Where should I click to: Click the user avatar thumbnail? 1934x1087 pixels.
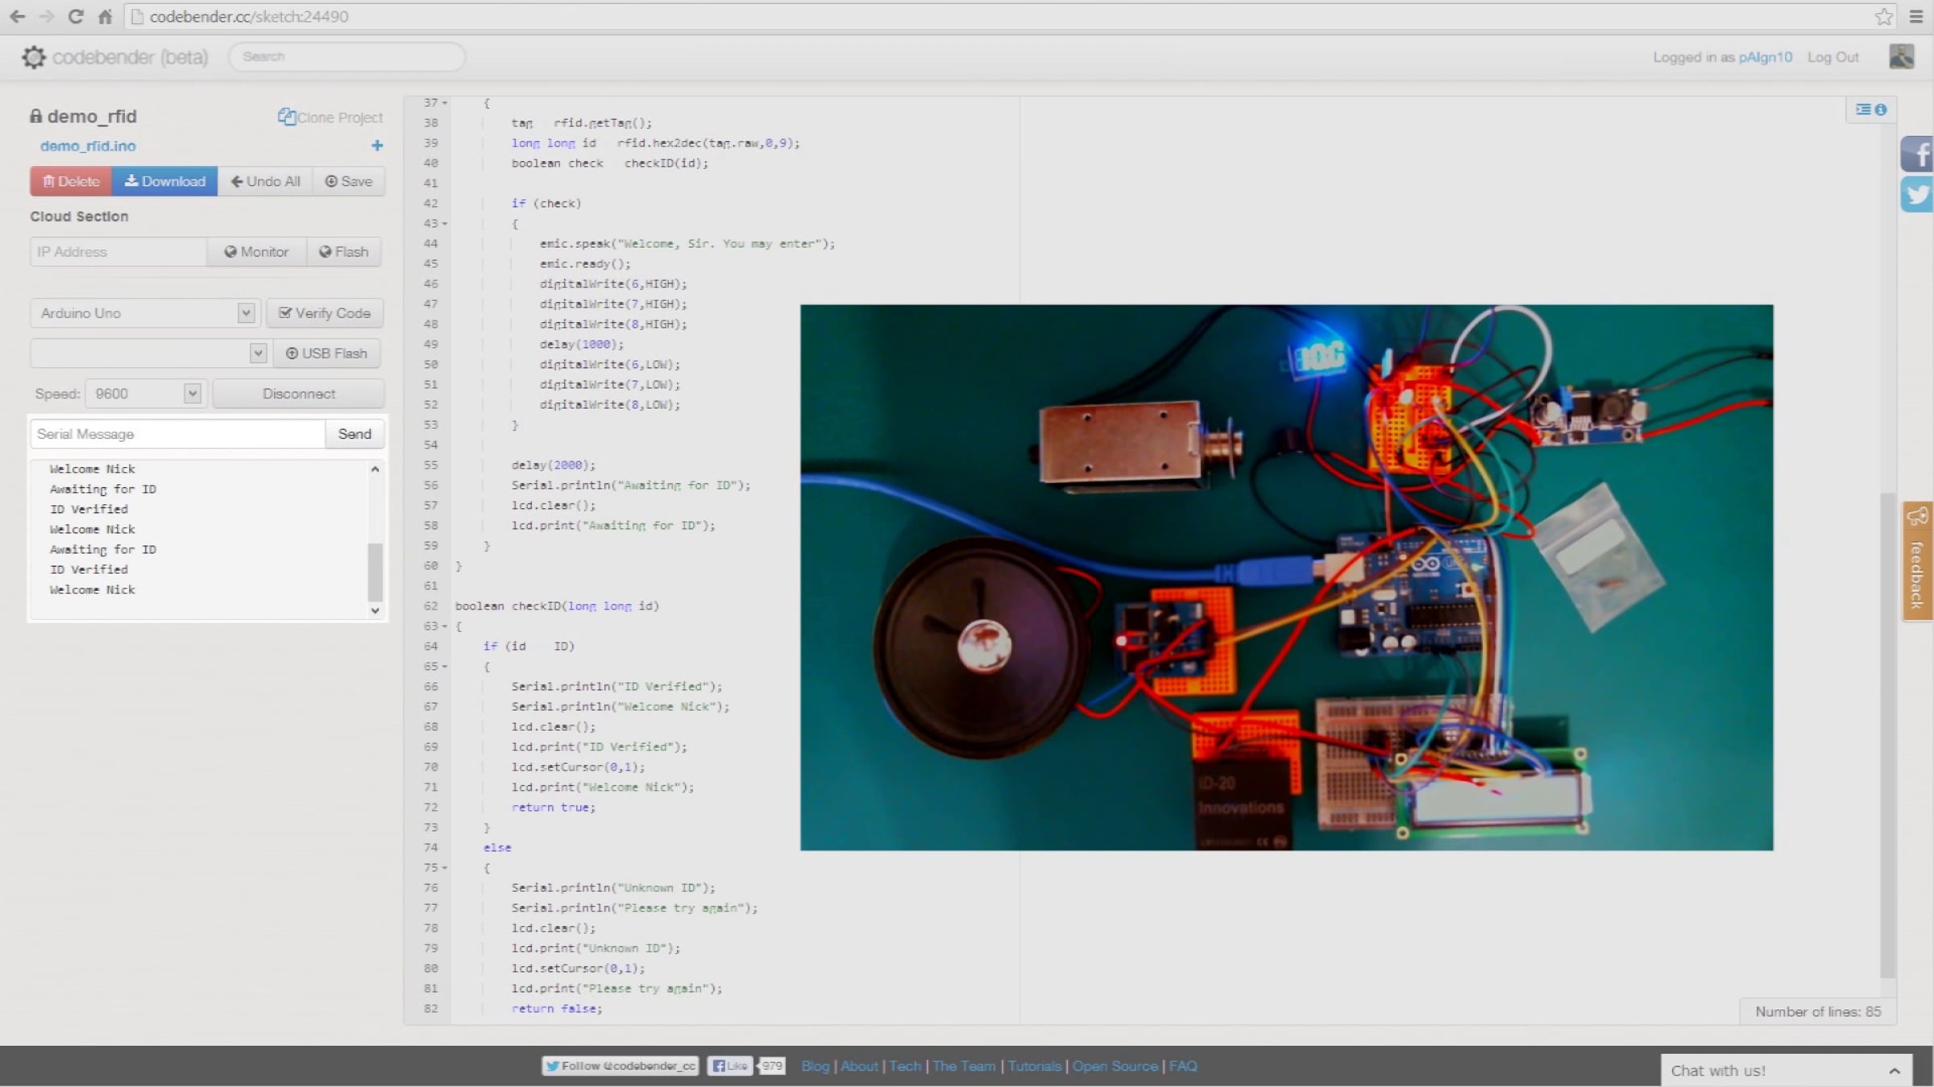1901,56
